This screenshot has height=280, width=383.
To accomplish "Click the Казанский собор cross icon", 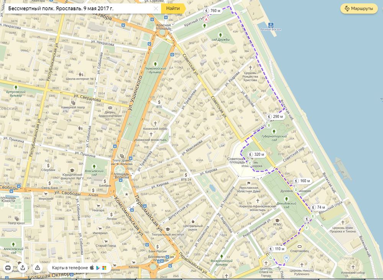I will [x=155, y=124].
